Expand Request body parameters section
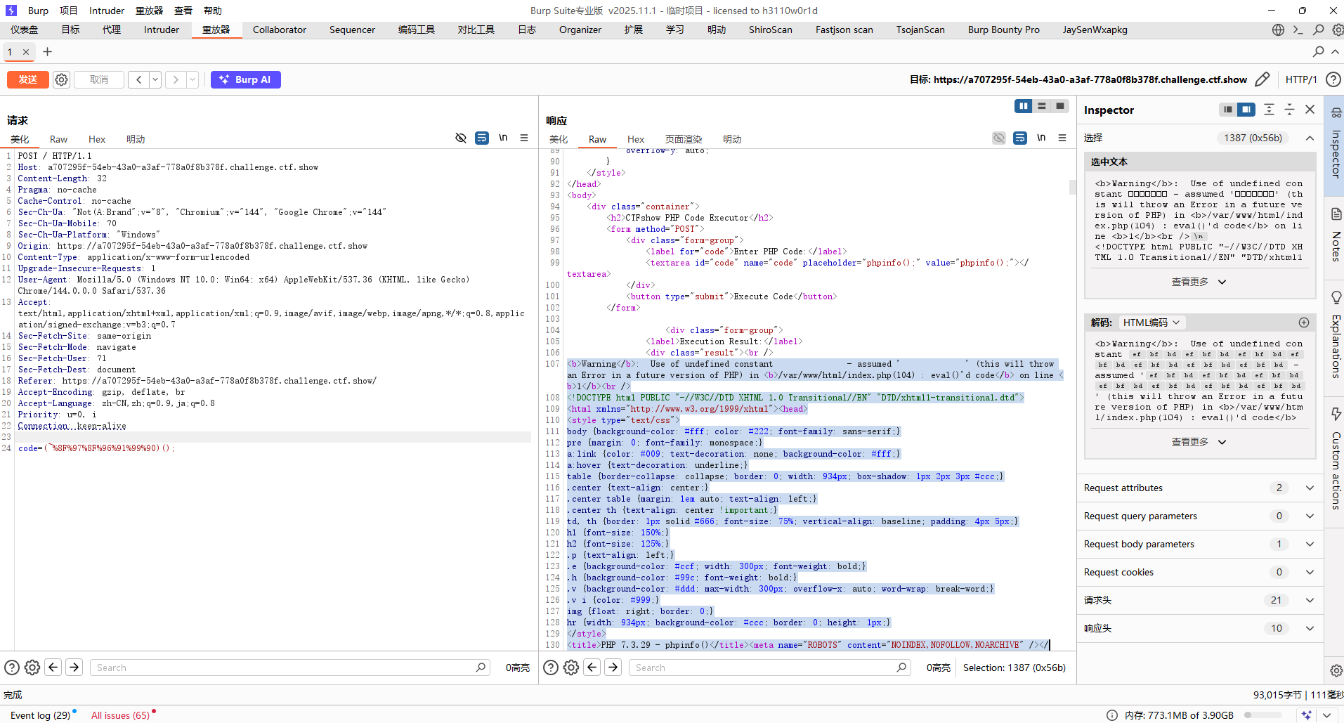Image resolution: width=1344 pixels, height=723 pixels. pyautogui.click(x=1199, y=544)
